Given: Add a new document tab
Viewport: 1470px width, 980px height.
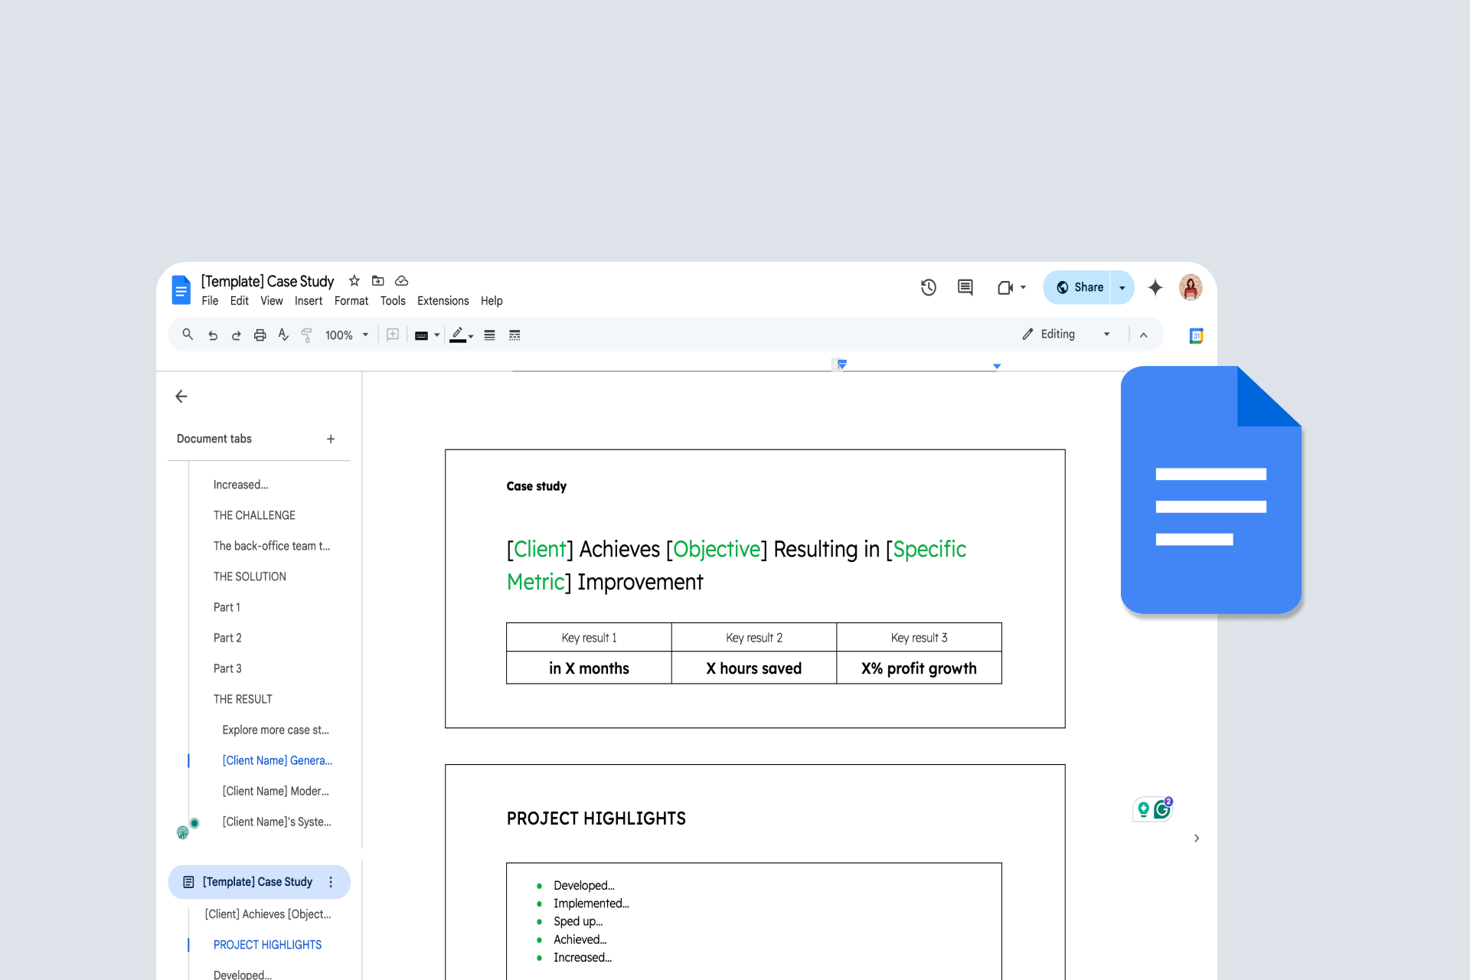Looking at the screenshot, I should coord(331,439).
